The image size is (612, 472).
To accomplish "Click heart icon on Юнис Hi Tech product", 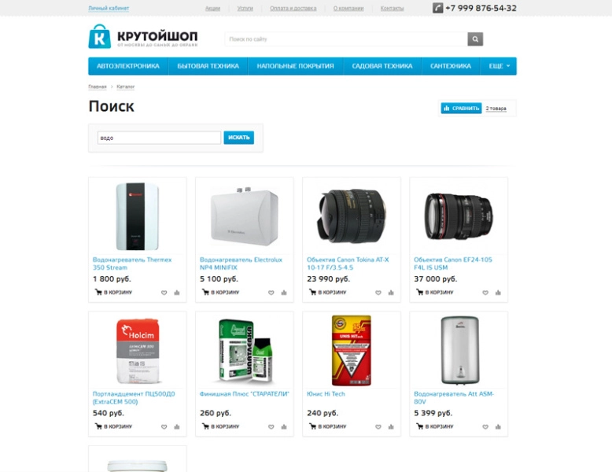I will coord(378,426).
